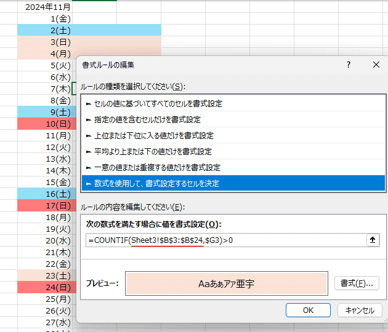The width and height of the screenshot is (388, 332).
Task: Select rule type セルの値に基づいてすべてのセルを書式設定
Action: click(154, 104)
